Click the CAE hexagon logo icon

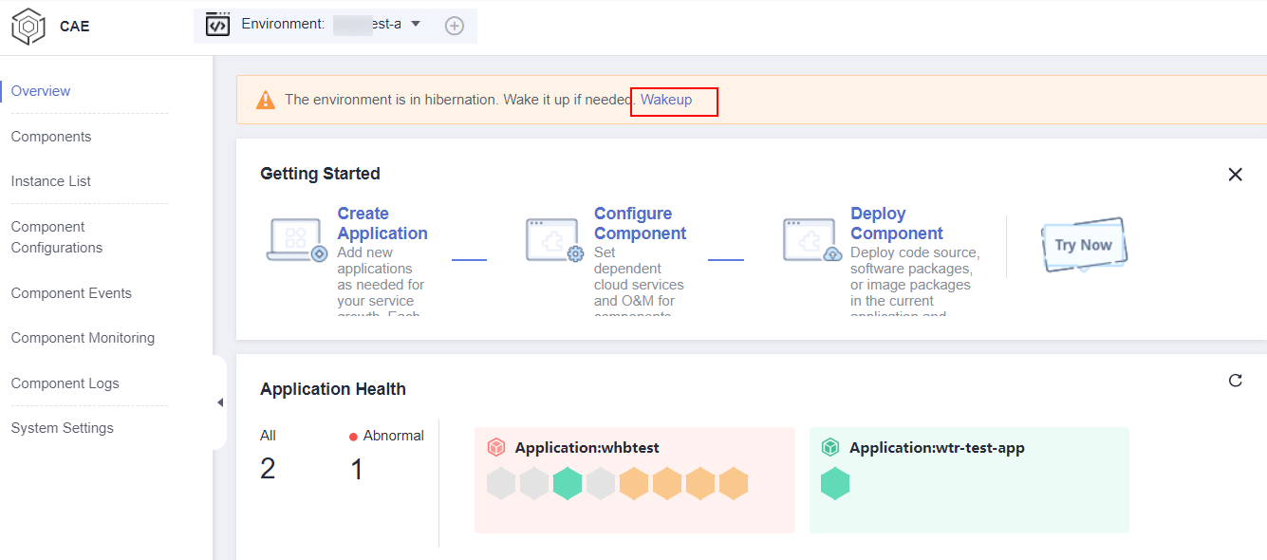pyautogui.click(x=28, y=26)
